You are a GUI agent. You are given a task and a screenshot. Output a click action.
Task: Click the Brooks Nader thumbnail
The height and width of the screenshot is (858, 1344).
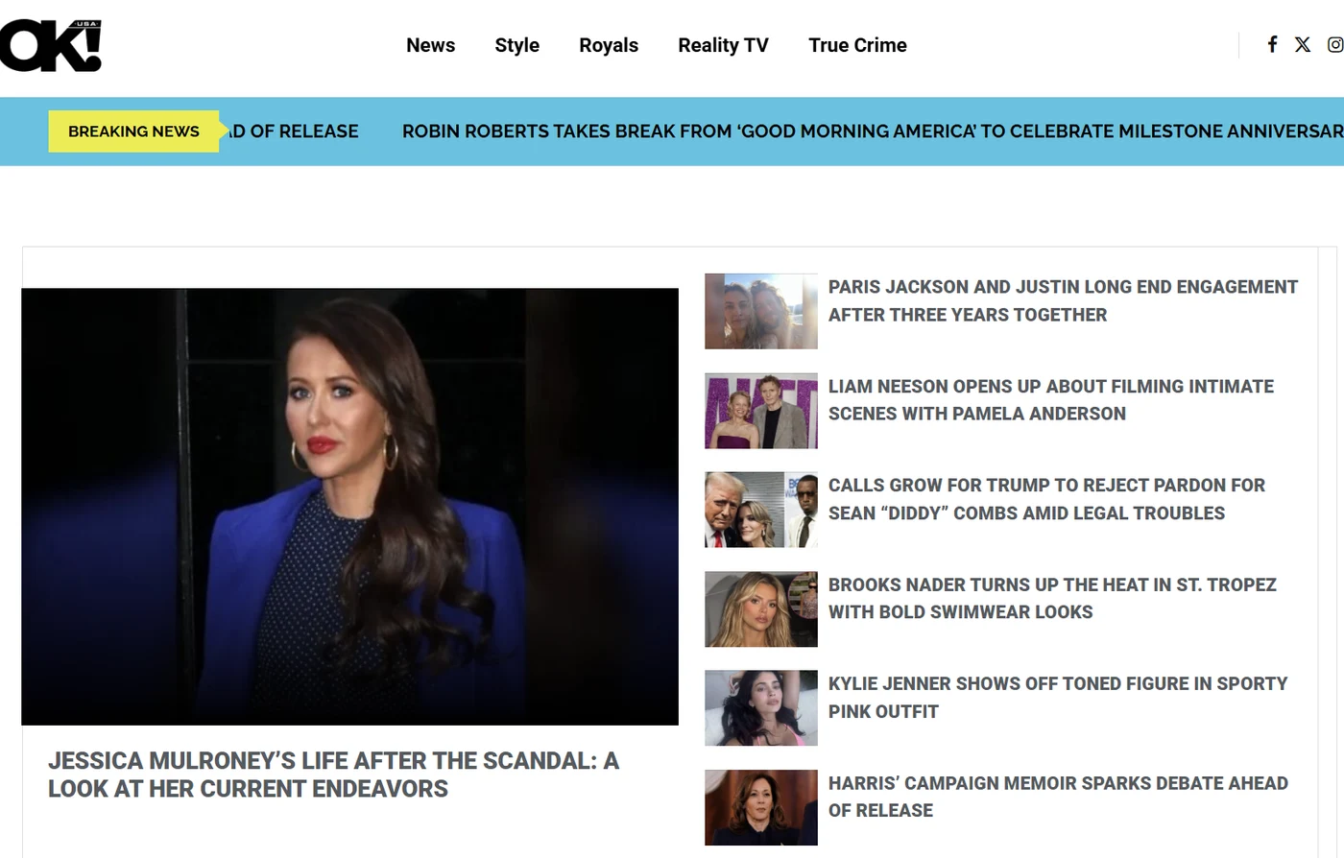[x=761, y=609]
